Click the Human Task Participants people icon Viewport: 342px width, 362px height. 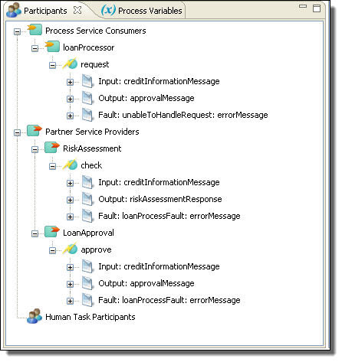35,316
